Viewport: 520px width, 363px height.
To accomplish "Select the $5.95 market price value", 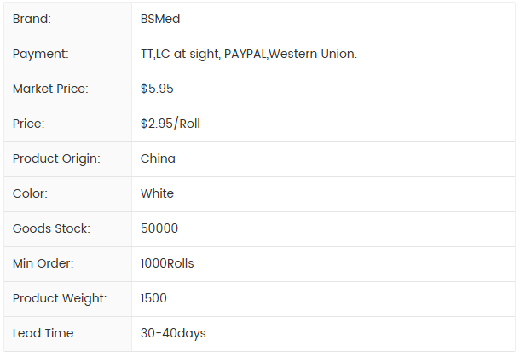I will pyautogui.click(x=157, y=89).
